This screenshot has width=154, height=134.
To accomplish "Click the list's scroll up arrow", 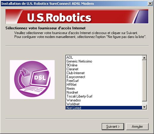I will pyautogui.click(x=144, y=58).
